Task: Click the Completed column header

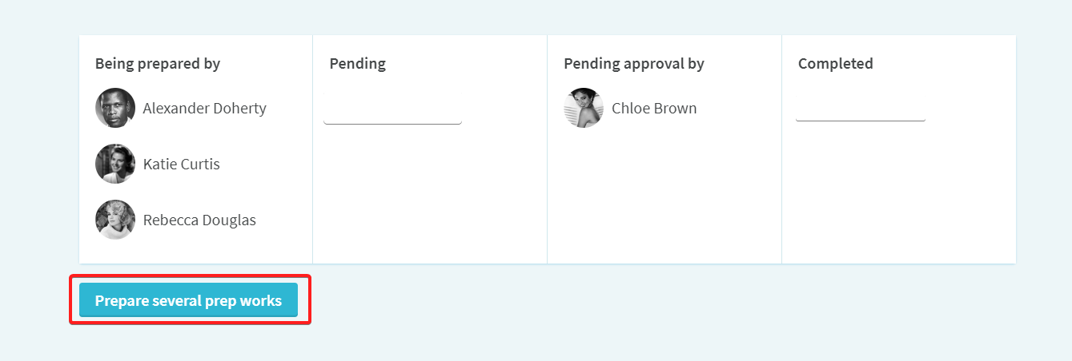Action: point(835,63)
